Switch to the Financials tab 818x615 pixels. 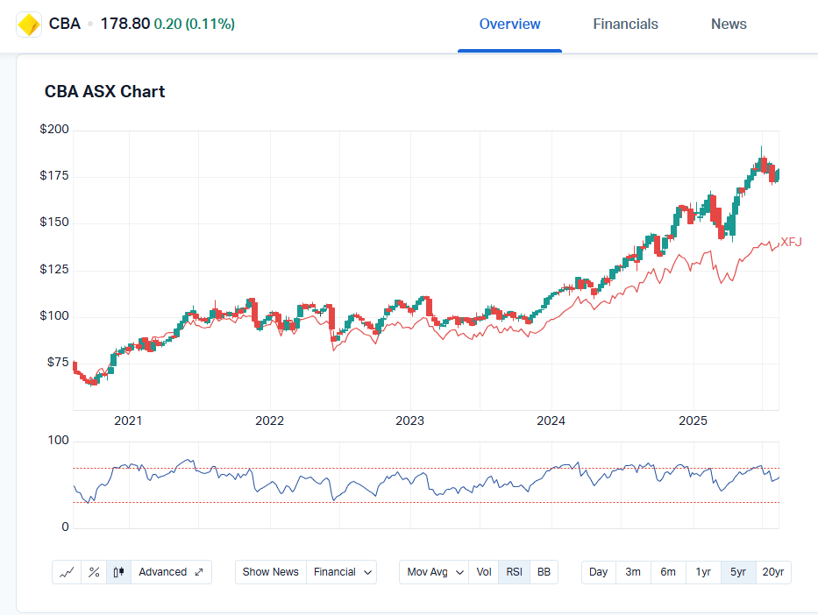(625, 25)
